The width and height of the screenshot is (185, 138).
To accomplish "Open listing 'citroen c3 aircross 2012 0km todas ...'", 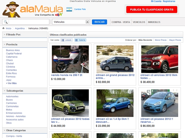I will 159,76.
